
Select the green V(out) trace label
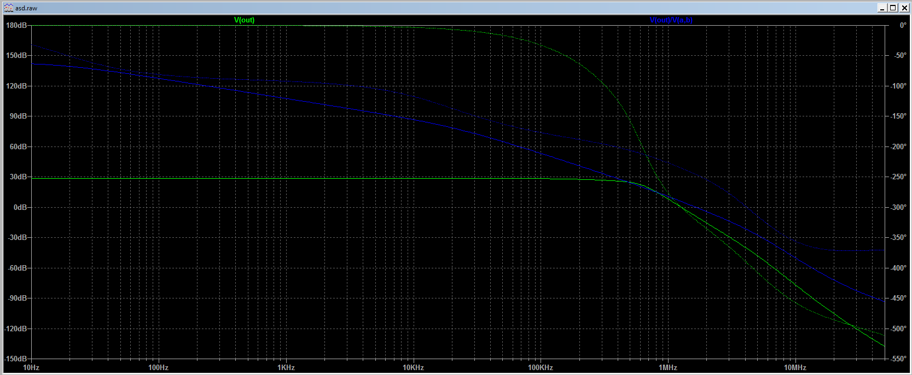[245, 20]
